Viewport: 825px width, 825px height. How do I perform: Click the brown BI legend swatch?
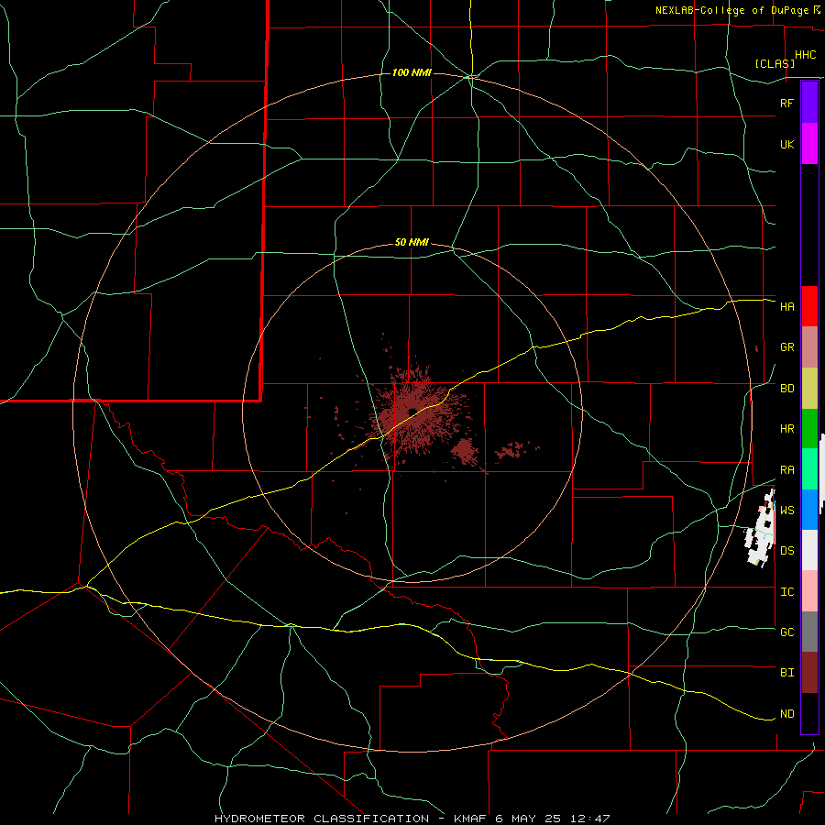[x=809, y=673]
